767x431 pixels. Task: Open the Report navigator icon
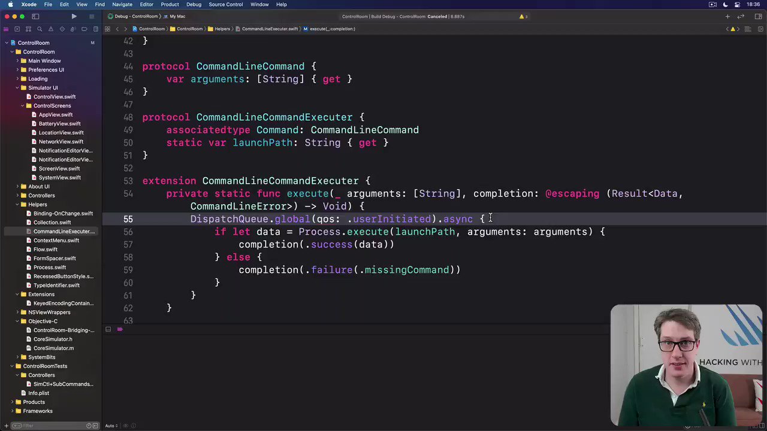[96, 29]
